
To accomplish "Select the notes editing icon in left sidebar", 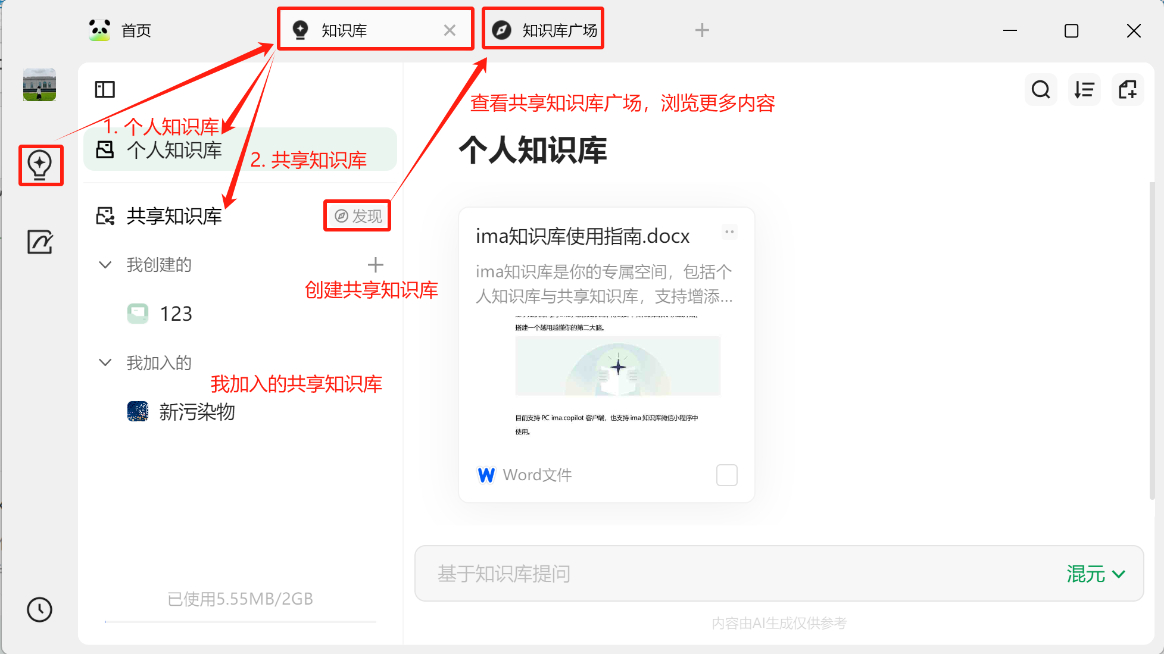I will [x=39, y=242].
